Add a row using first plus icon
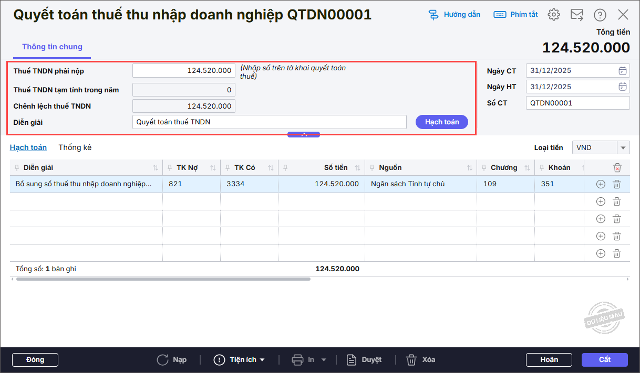 click(x=601, y=184)
